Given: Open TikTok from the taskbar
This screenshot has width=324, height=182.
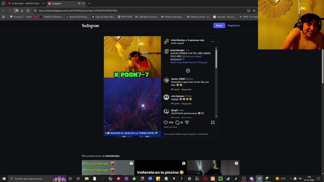Looking at the screenshot, I should tap(236, 179).
